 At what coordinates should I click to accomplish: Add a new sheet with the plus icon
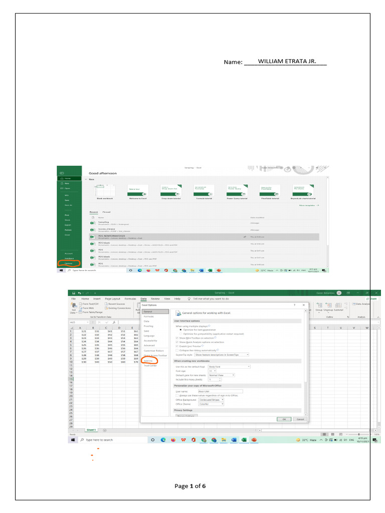pyautogui.click(x=105, y=430)
